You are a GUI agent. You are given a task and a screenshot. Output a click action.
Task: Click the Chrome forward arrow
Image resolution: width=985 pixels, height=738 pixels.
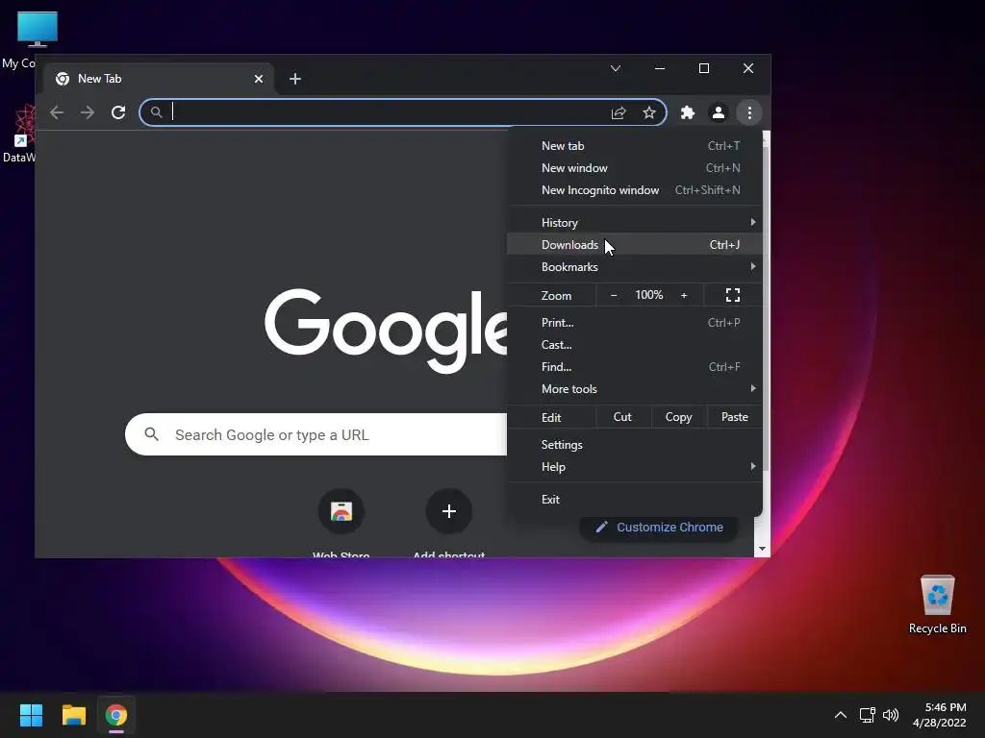pyautogui.click(x=88, y=112)
